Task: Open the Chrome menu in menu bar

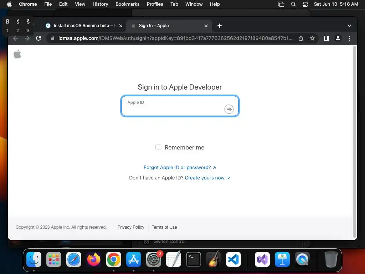Action: (28, 4)
